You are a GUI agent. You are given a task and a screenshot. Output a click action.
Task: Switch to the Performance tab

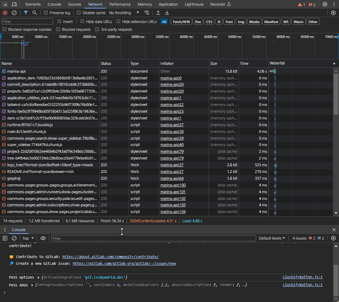[x=120, y=4]
